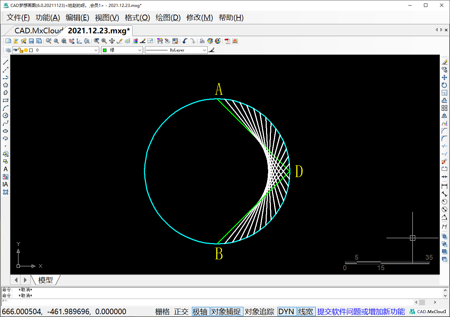Viewport: 450px width, 317px height.
Task: Click the Pan hand icon in toolbar
Action: pyautogui.click(x=72, y=41)
